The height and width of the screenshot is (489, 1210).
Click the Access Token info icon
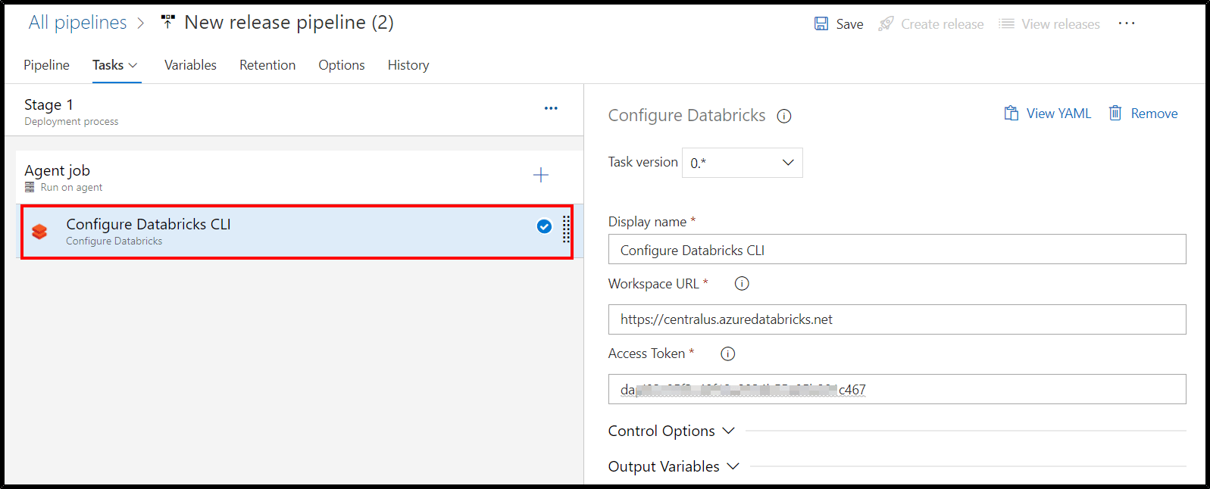[727, 354]
